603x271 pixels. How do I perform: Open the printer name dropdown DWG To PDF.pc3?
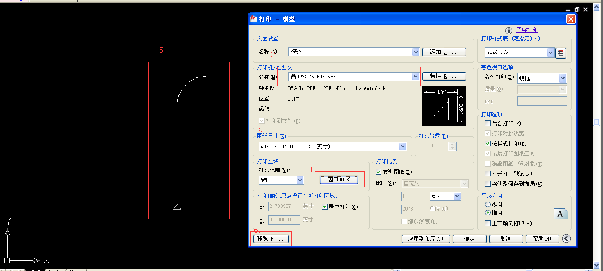[416, 77]
